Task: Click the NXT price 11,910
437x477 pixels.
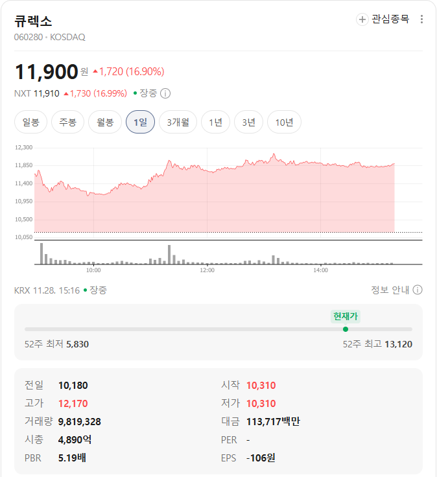Action: 46,93
